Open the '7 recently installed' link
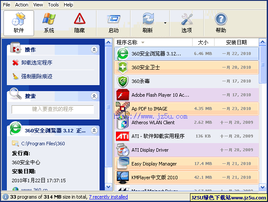Screen dimensions: 268x202 (x=108, y=197)
